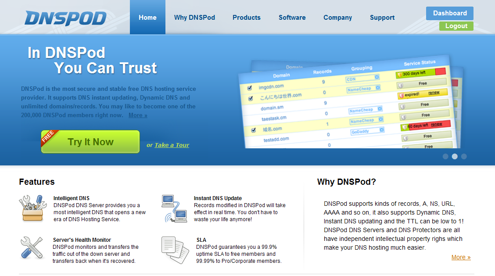This screenshot has height=276, width=495.
Task: Click the green Logout button
Action: point(456,26)
